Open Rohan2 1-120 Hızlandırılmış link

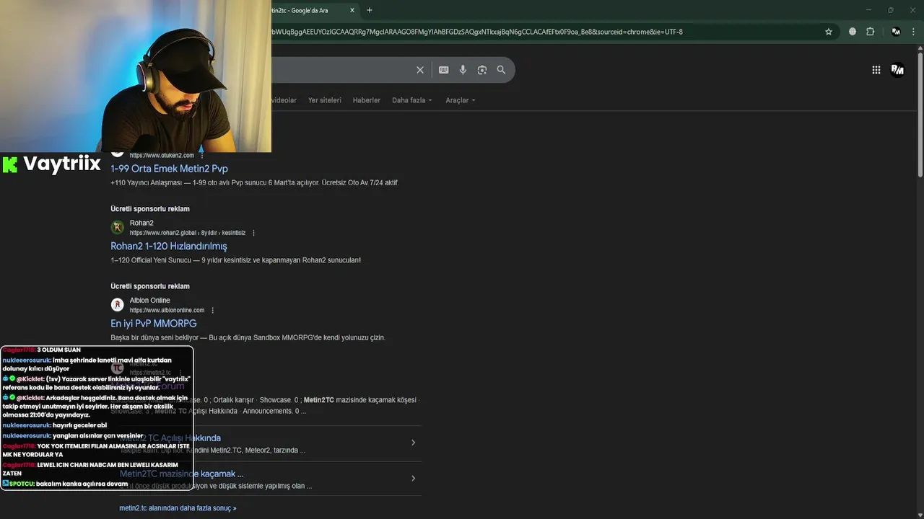(168, 246)
